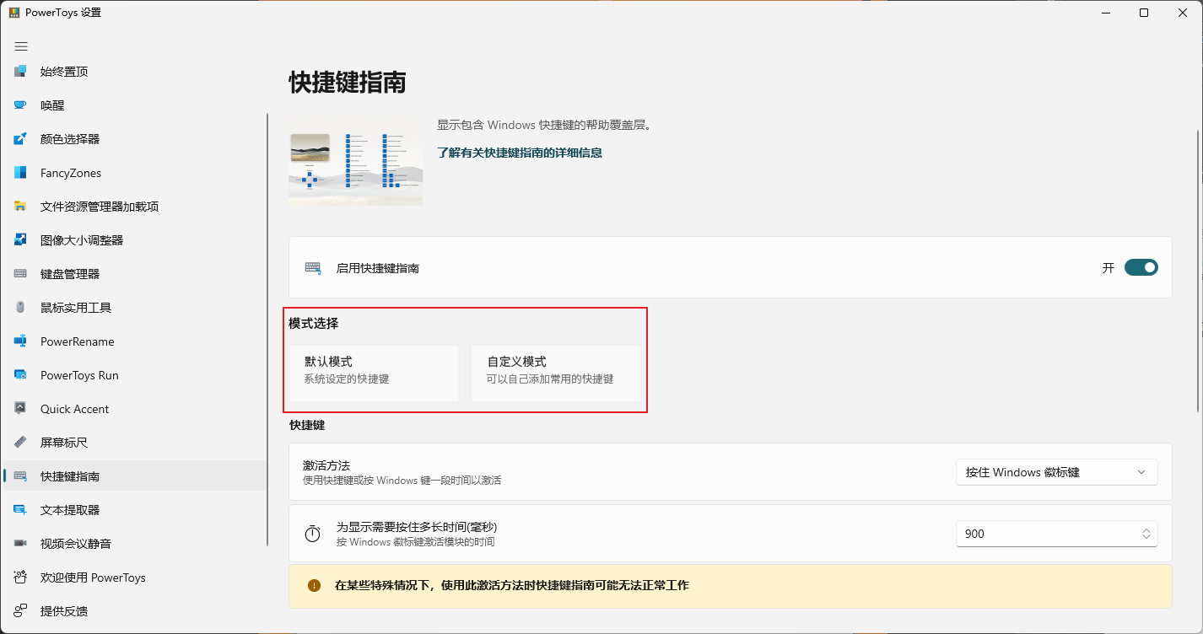Screen dimensions: 1203x634
Task: Click the Video Conference Mute (视频会议静音) icon
Action: [21, 544]
